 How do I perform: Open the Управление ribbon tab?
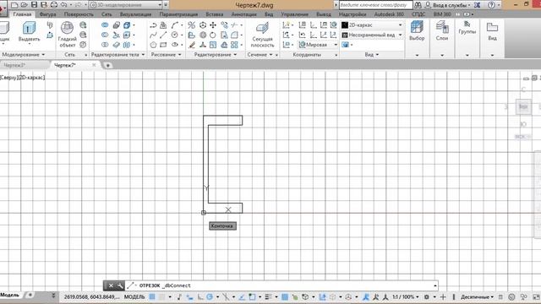pos(295,14)
